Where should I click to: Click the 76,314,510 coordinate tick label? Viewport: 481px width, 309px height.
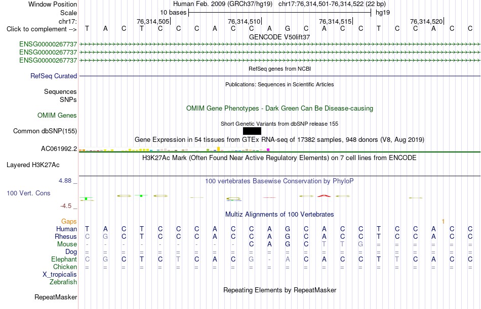coord(244,21)
